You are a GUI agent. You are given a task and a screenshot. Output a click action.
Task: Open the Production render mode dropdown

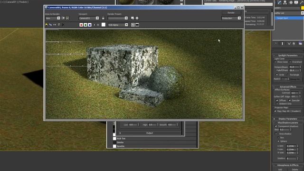pyautogui.click(x=231, y=18)
